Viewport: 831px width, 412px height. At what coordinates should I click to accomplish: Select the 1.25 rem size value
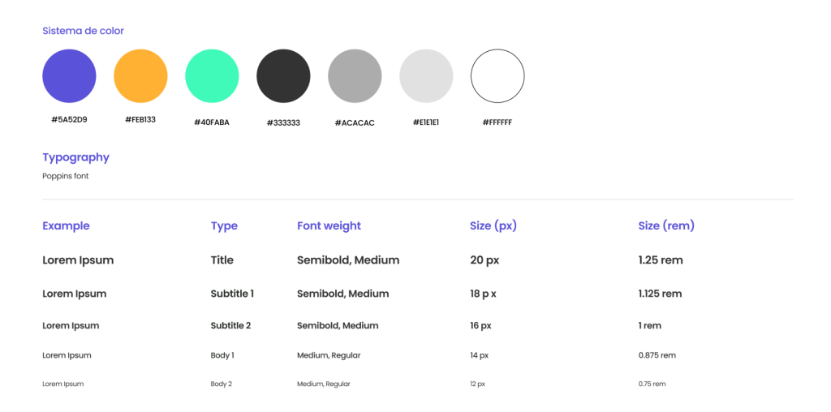[661, 260]
